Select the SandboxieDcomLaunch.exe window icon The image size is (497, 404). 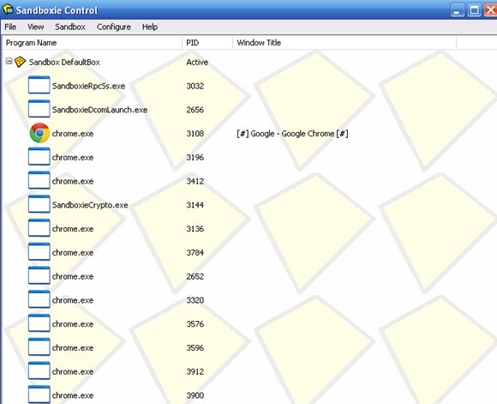(39, 109)
